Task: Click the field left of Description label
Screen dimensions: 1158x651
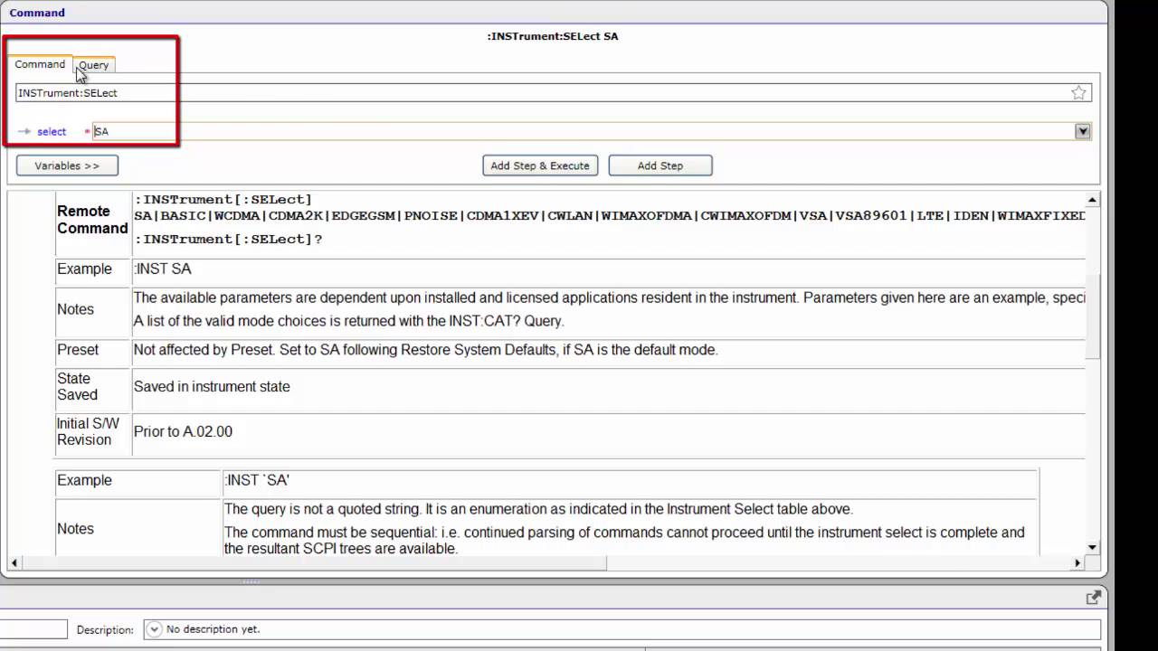Action: point(33,629)
